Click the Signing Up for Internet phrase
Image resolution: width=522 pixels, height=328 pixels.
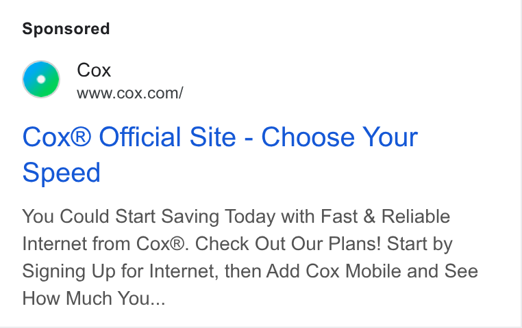120,271
